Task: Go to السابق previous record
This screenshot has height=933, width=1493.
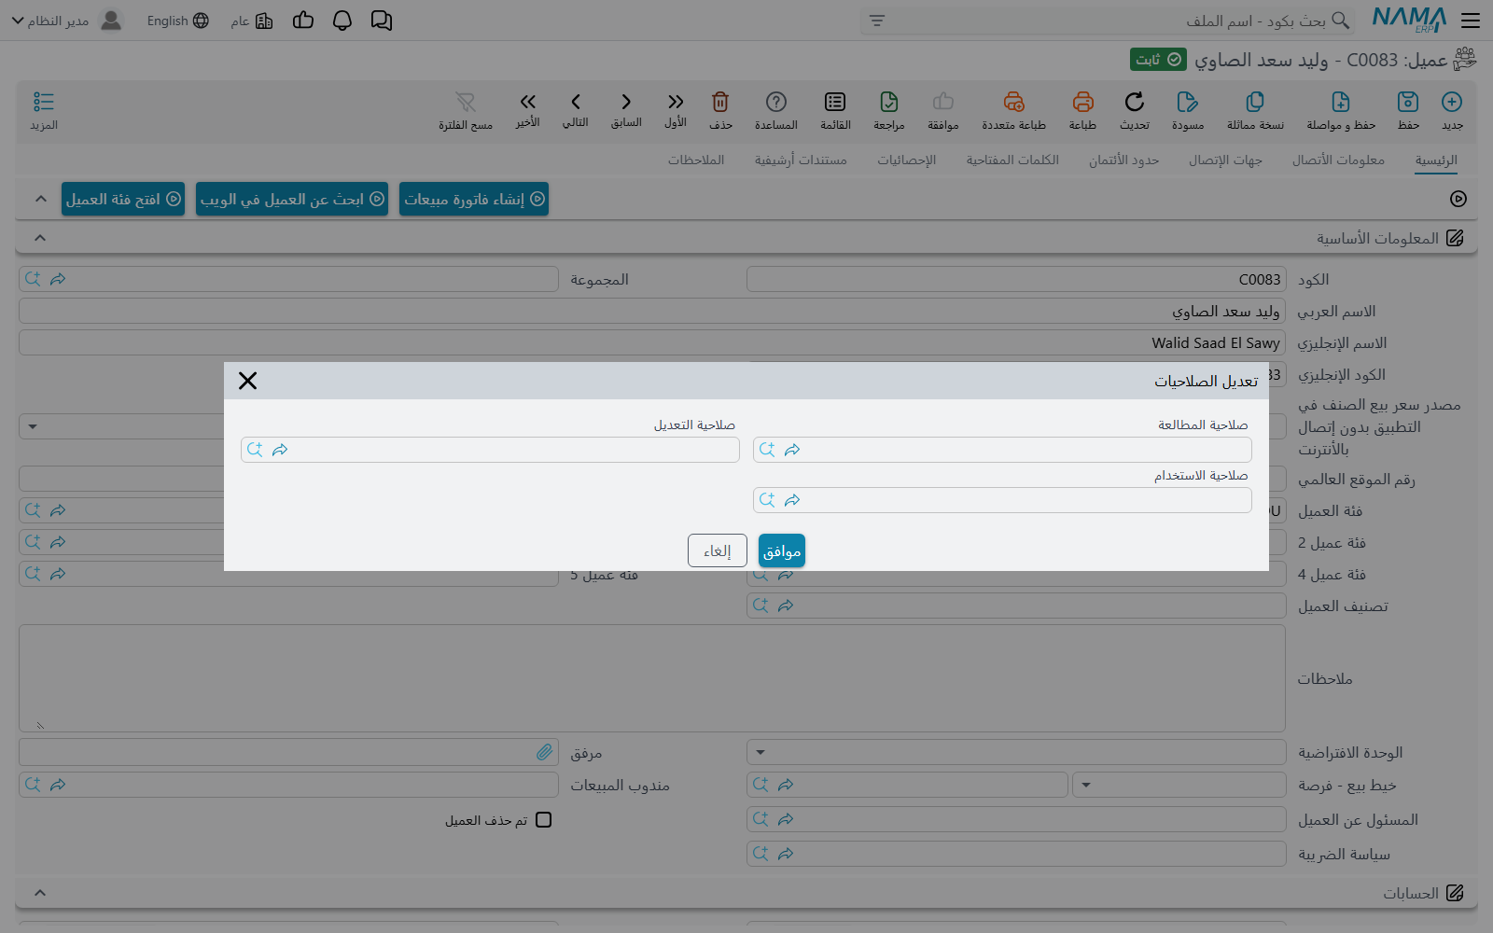Action: tap(626, 102)
